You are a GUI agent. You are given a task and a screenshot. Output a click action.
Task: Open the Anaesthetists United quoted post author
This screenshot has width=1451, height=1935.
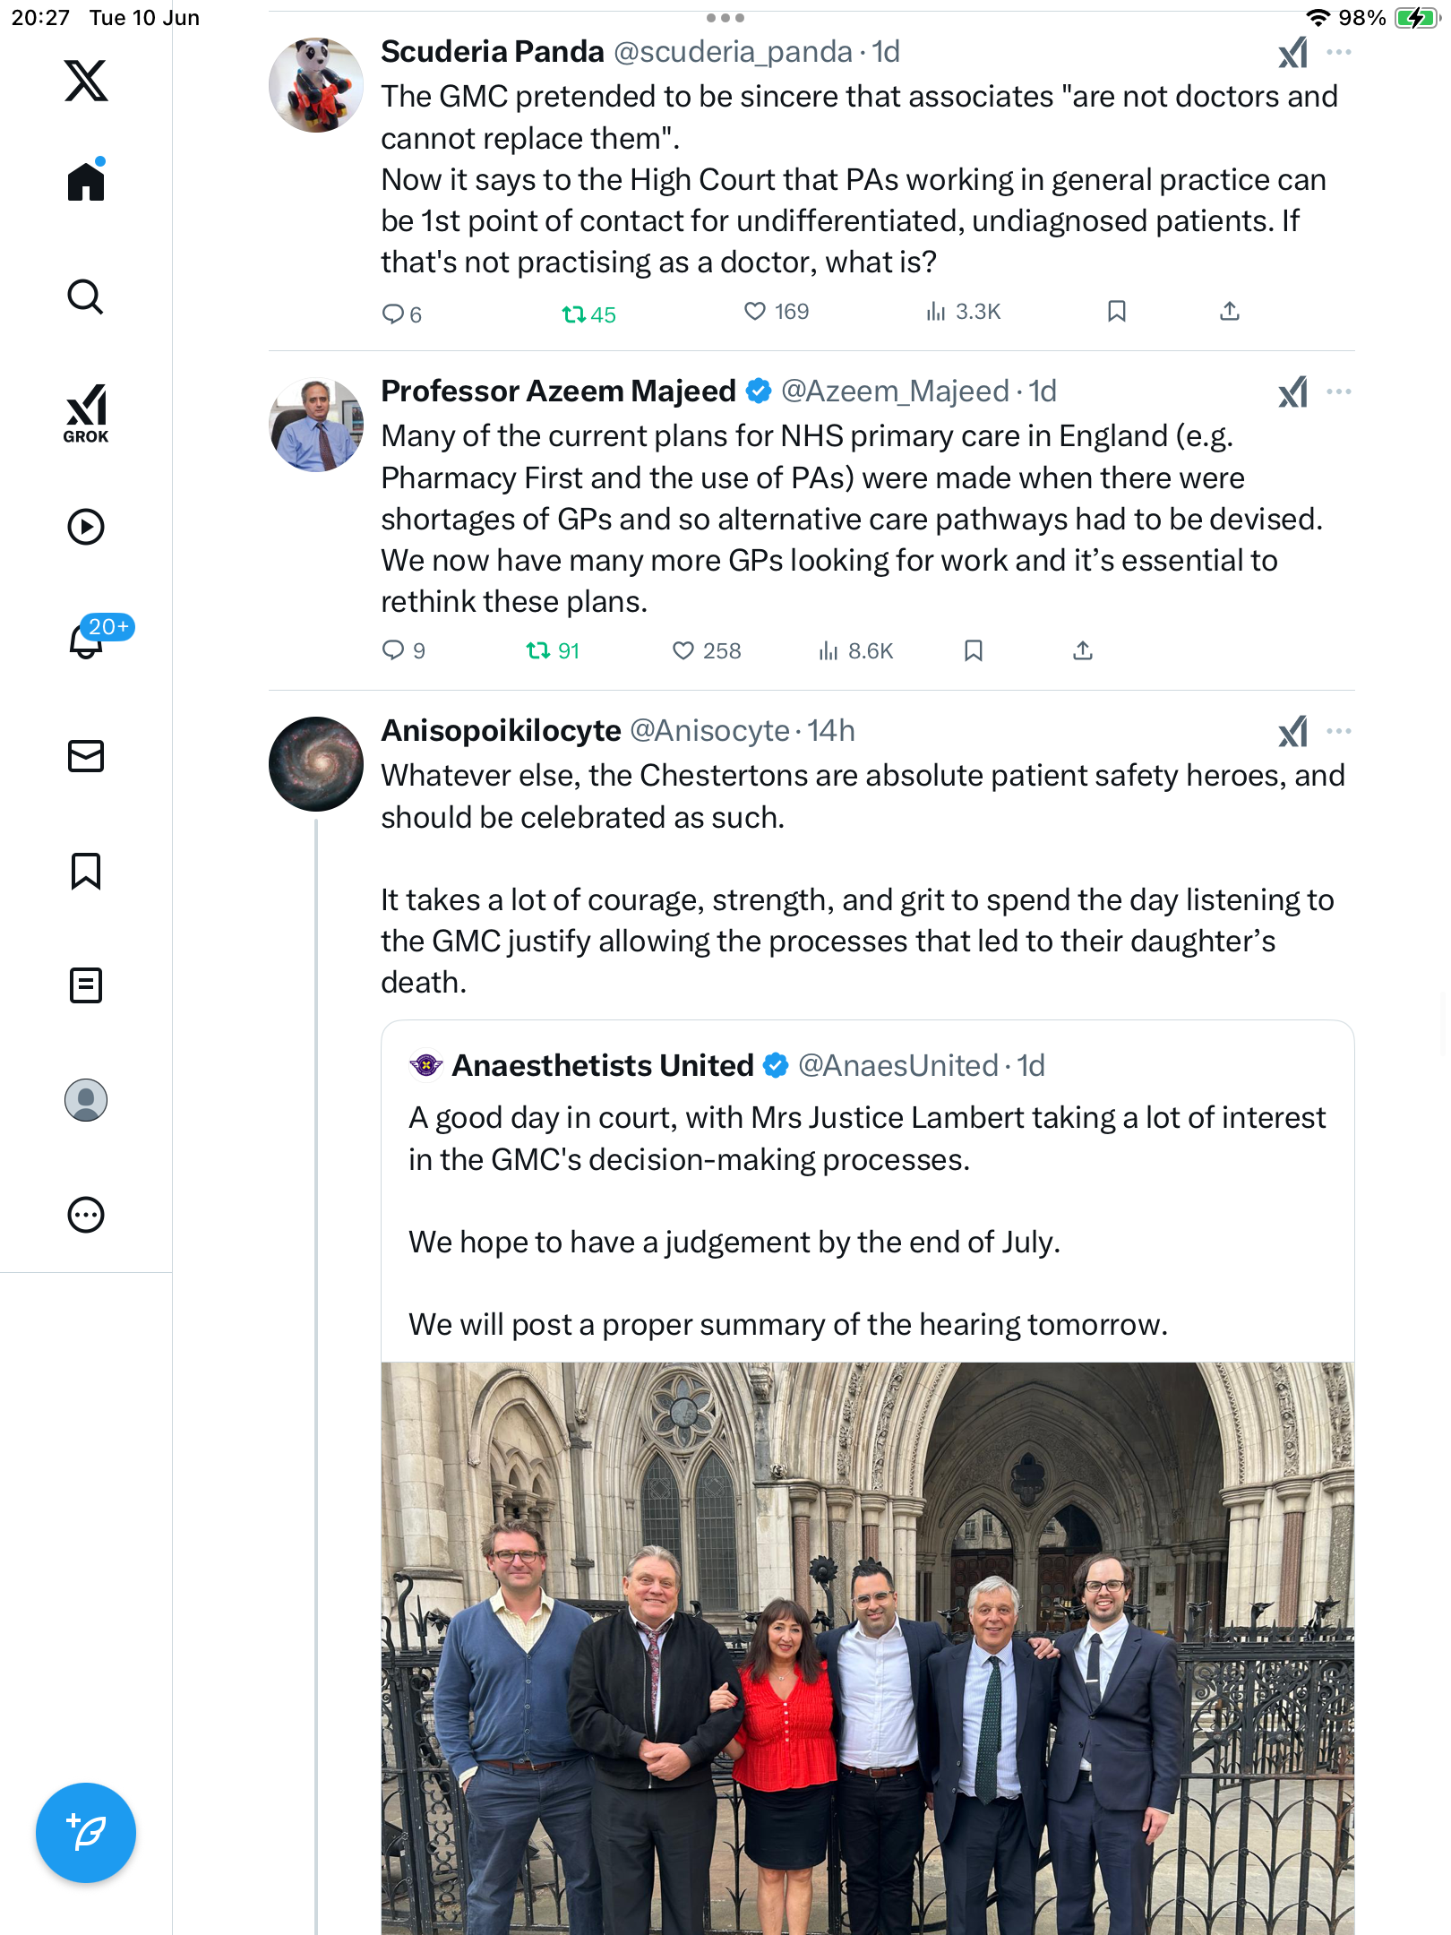[603, 1065]
